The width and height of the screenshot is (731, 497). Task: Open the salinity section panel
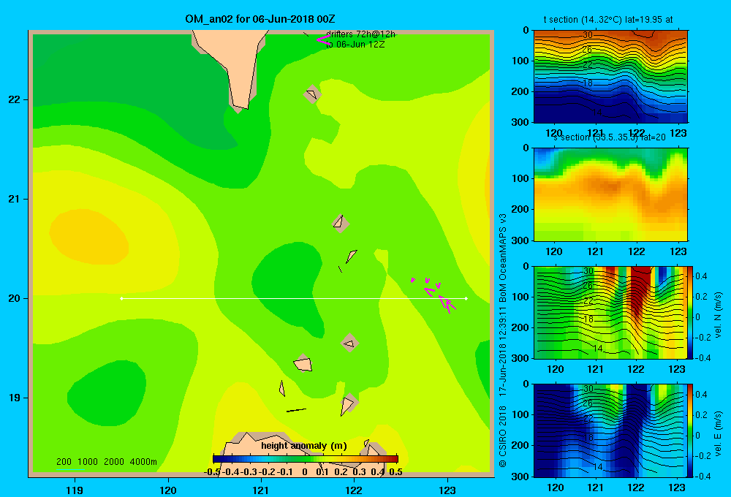610,194
